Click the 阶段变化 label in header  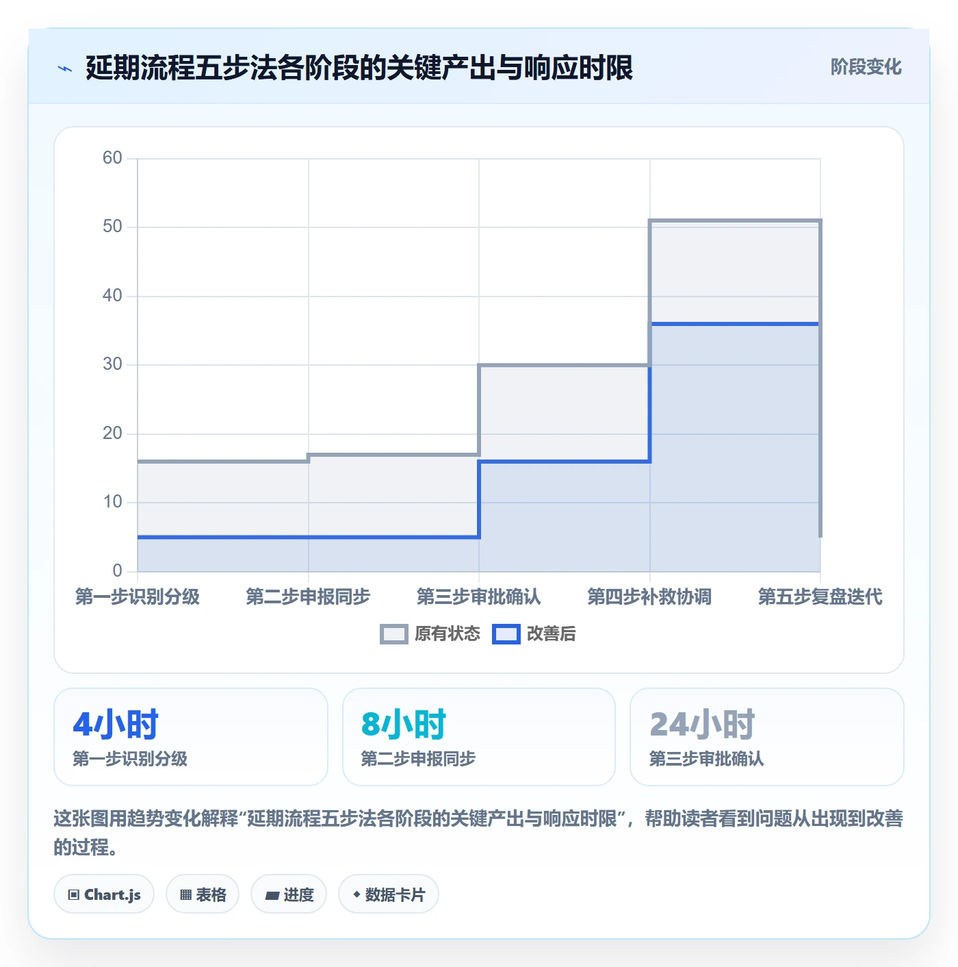pos(866,67)
